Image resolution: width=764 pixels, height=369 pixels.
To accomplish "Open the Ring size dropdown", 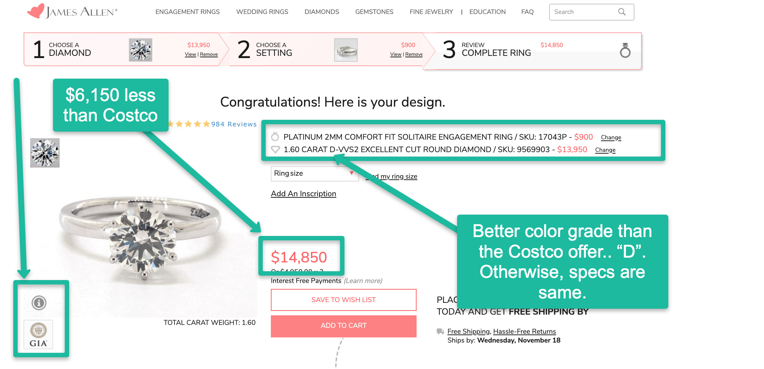I will pos(314,173).
